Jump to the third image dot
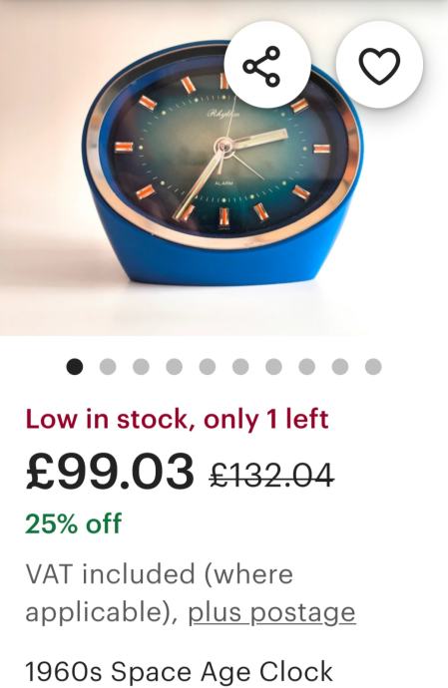Viewport: 448px width, 688px height. pos(141,366)
